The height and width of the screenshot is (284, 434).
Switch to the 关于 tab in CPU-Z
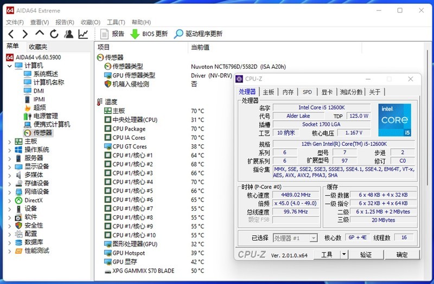[x=375, y=92]
